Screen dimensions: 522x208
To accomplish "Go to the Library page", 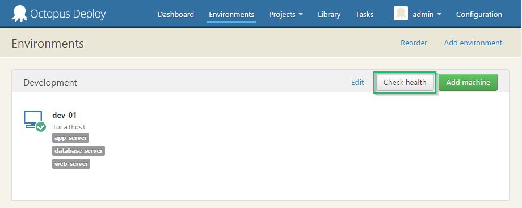I will tap(329, 15).
